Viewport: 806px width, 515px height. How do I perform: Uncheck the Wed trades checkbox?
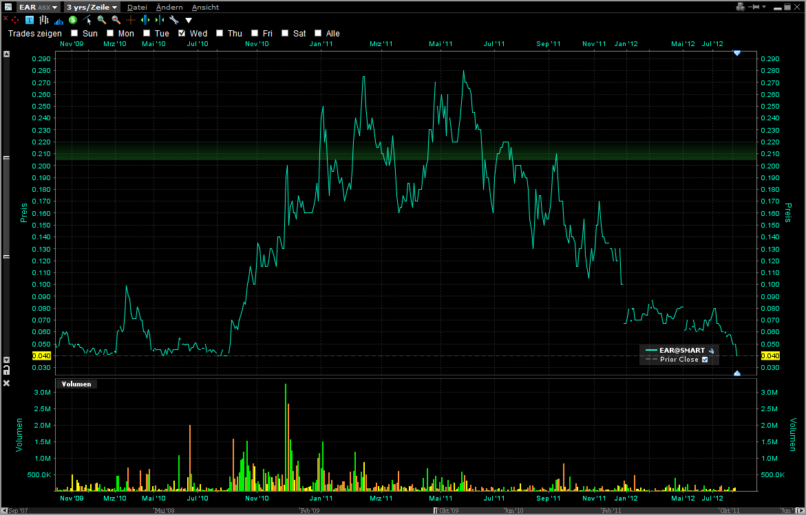tap(182, 33)
